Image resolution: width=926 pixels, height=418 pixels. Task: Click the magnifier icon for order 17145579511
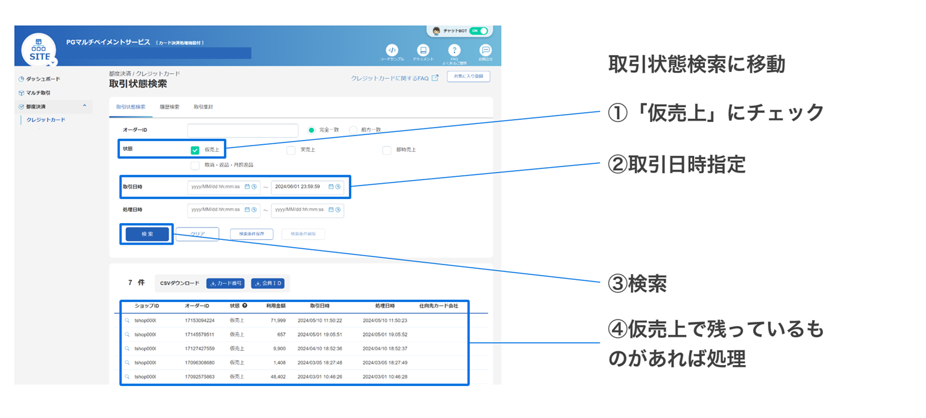128,335
